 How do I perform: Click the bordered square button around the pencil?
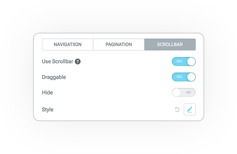coord(190,109)
